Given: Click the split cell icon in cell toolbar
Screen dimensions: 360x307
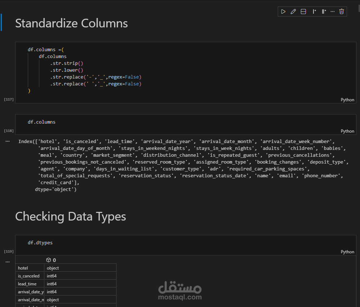Looking at the screenshot, I should point(303,12).
